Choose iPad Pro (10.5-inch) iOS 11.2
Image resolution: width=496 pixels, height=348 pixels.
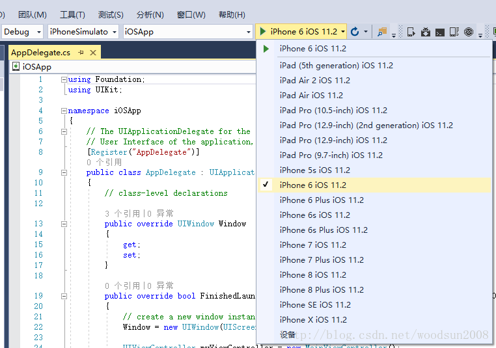(374, 111)
